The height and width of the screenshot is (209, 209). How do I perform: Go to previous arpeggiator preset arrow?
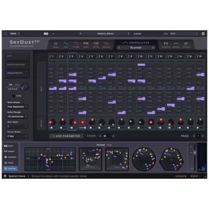[119, 48]
